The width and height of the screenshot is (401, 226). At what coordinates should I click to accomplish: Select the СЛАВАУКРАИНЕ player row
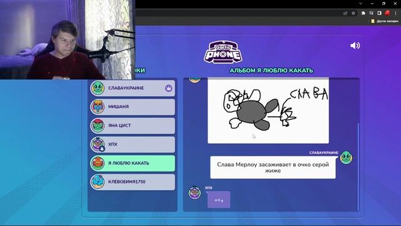tap(132, 88)
